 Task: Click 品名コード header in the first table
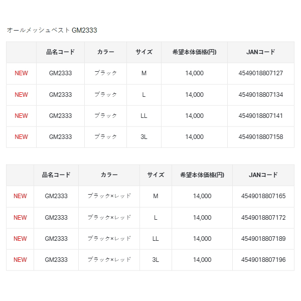pos(60,52)
